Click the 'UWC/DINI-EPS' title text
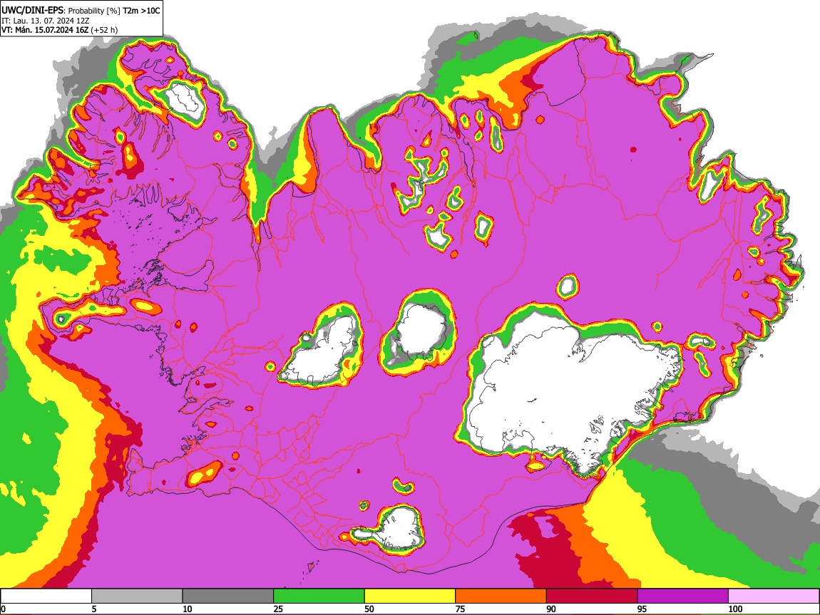 [32, 11]
